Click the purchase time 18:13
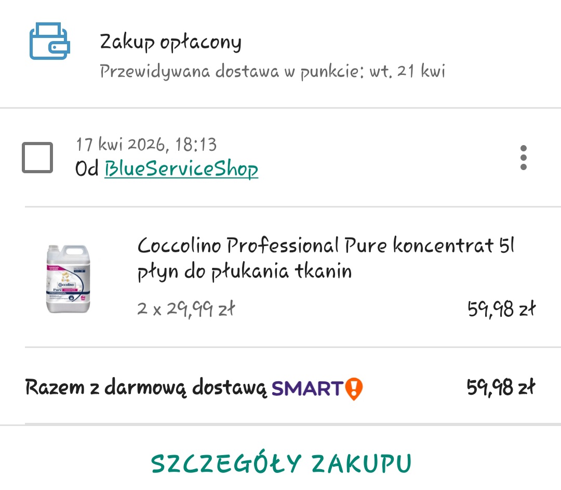 [196, 145]
